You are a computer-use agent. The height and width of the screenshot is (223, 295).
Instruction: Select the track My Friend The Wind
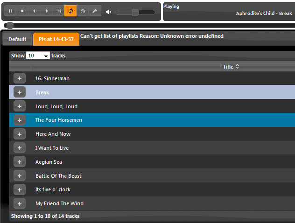pos(59,203)
